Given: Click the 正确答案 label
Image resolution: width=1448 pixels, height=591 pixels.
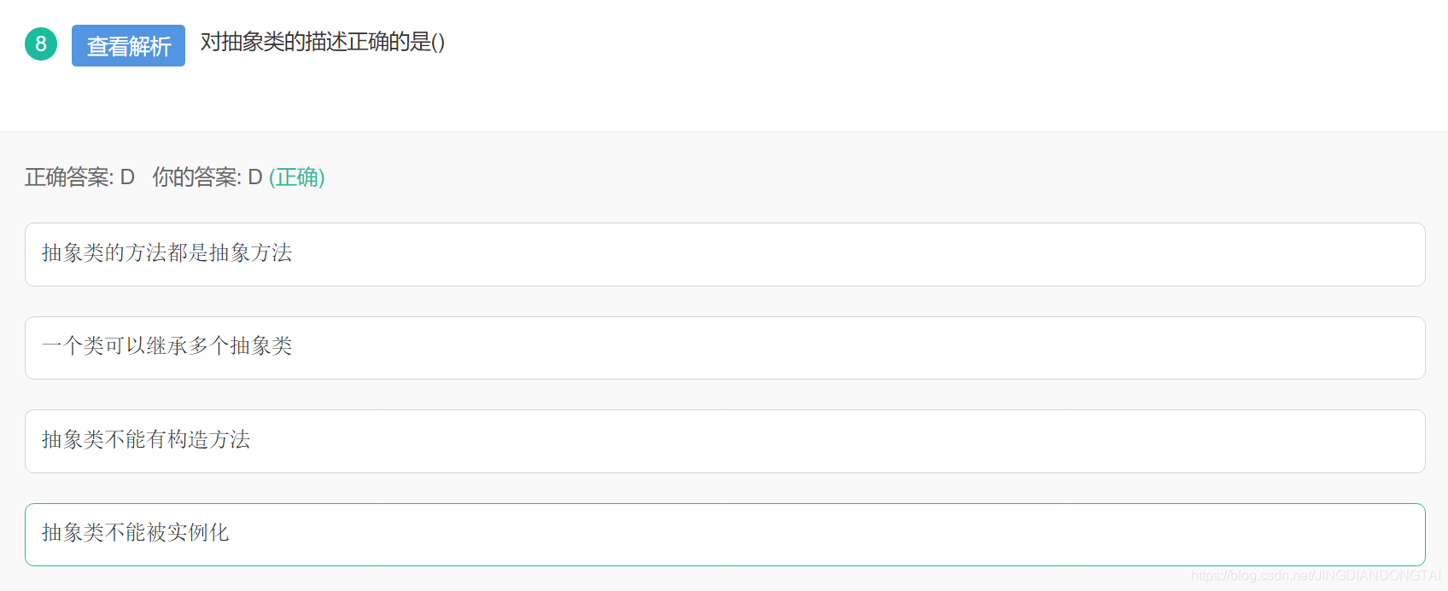Looking at the screenshot, I should [x=68, y=177].
